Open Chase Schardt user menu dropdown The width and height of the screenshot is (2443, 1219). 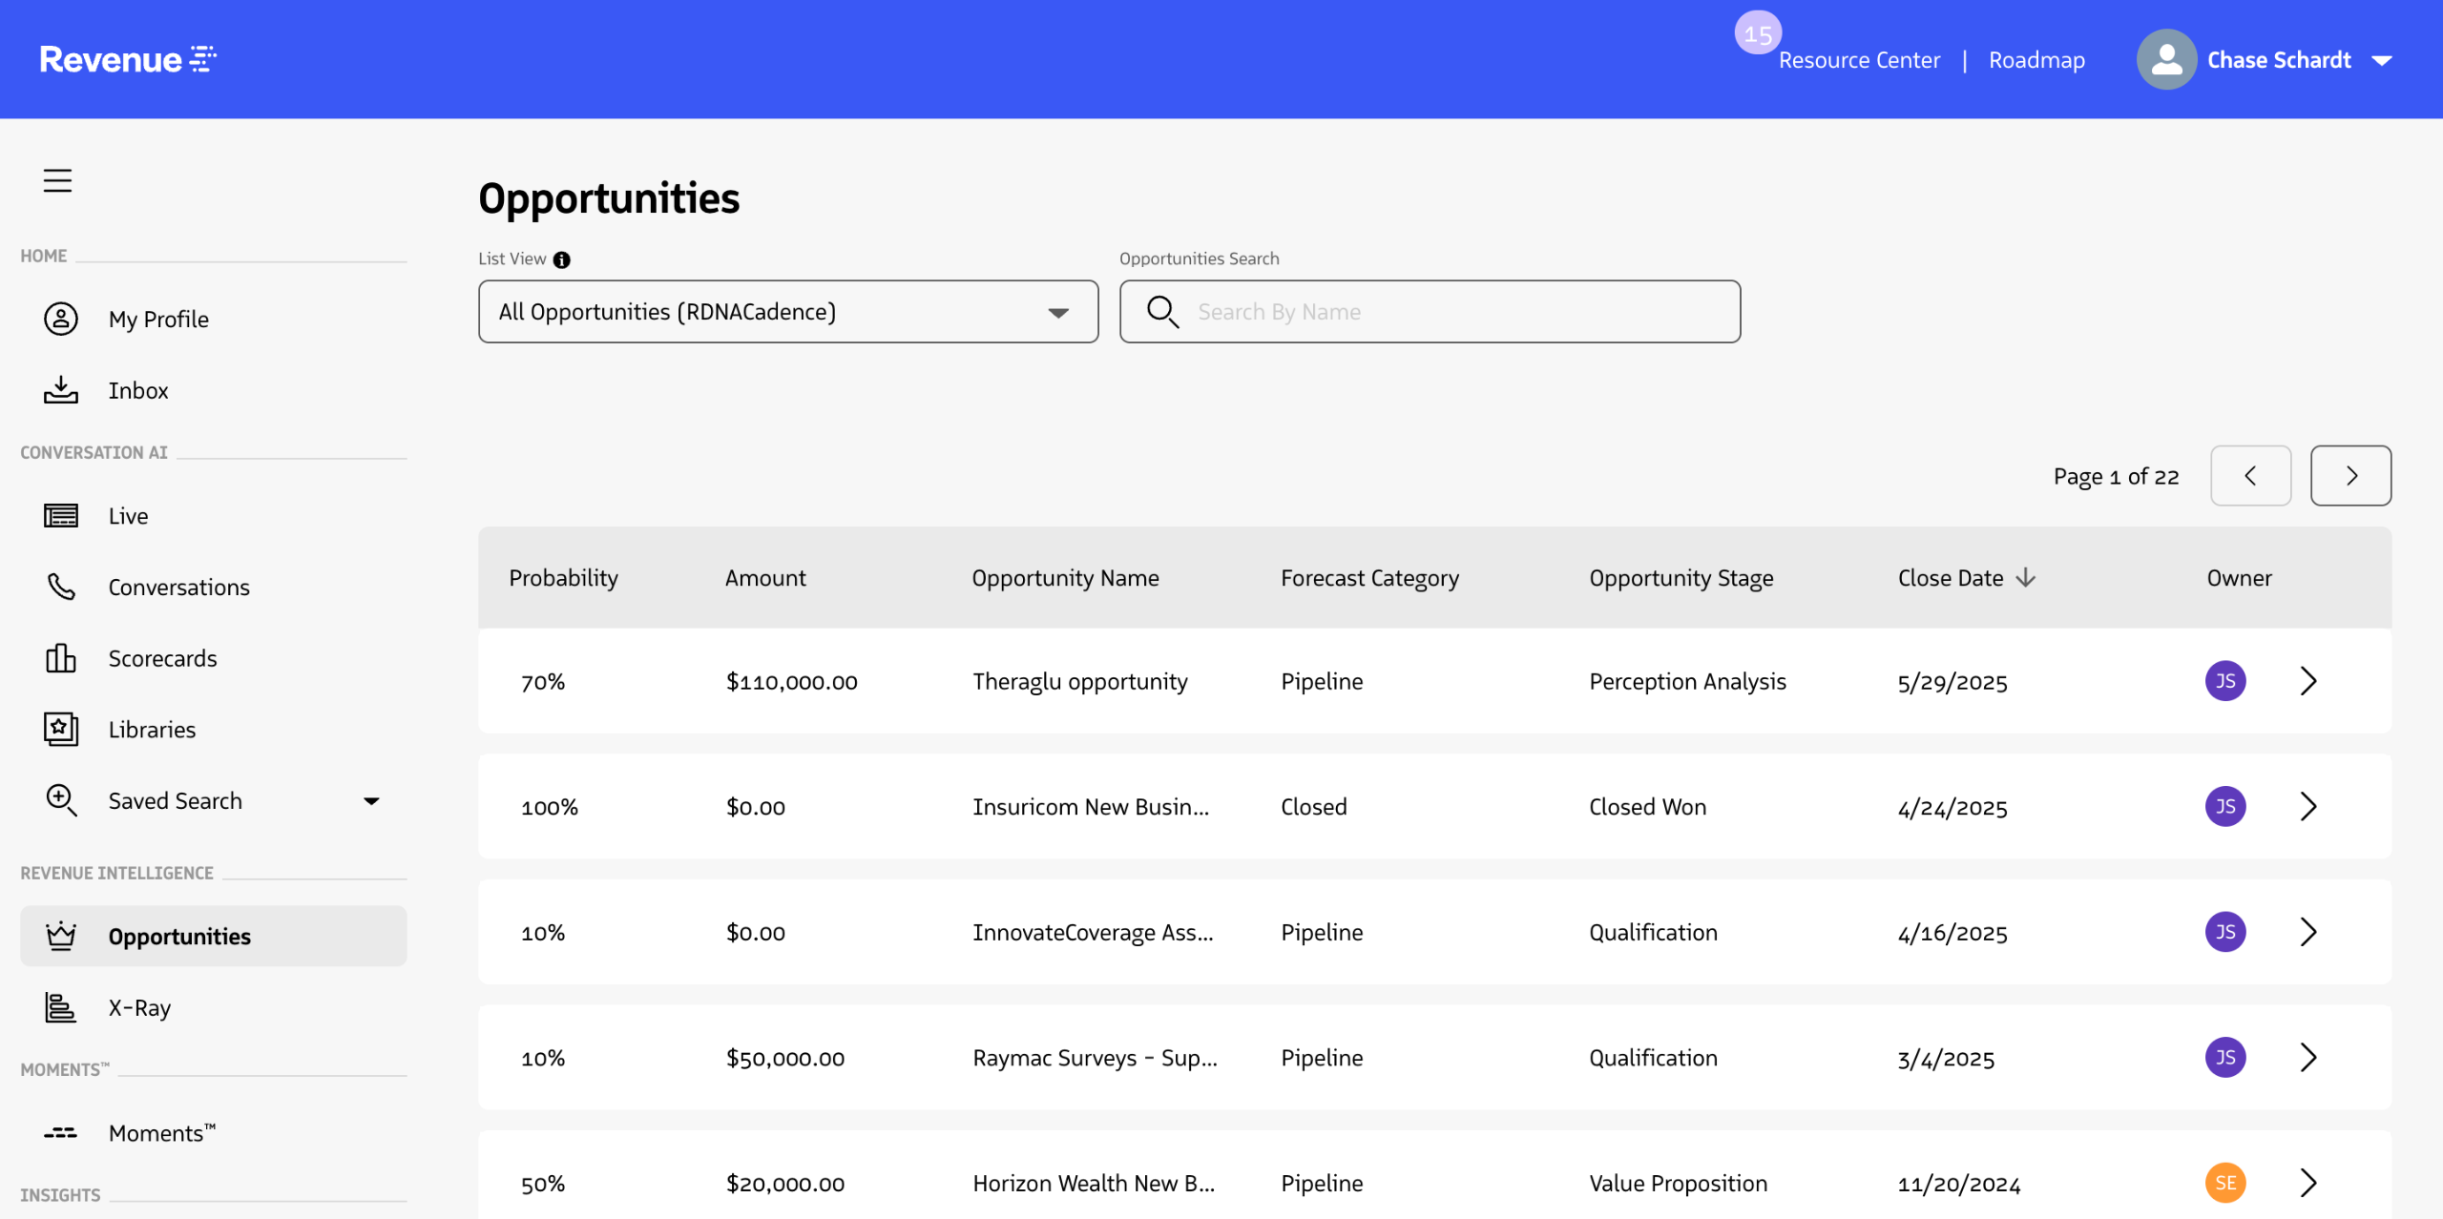pos(2382,60)
